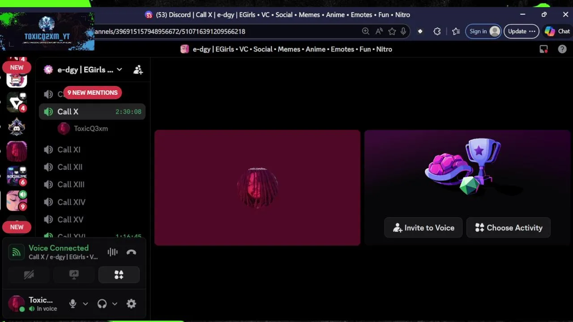The image size is (573, 322).
Task: Join the Call XI voice channel
Action: 92,150
